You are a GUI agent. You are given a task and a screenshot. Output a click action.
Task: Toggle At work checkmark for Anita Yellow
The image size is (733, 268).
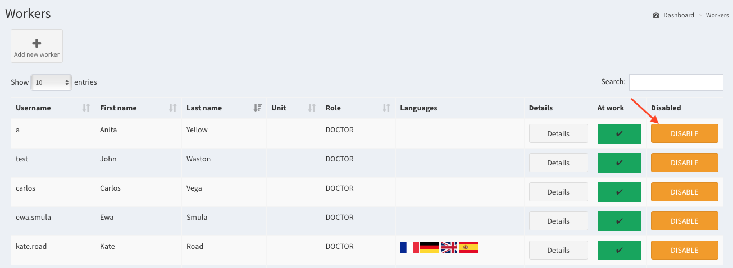click(619, 134)
